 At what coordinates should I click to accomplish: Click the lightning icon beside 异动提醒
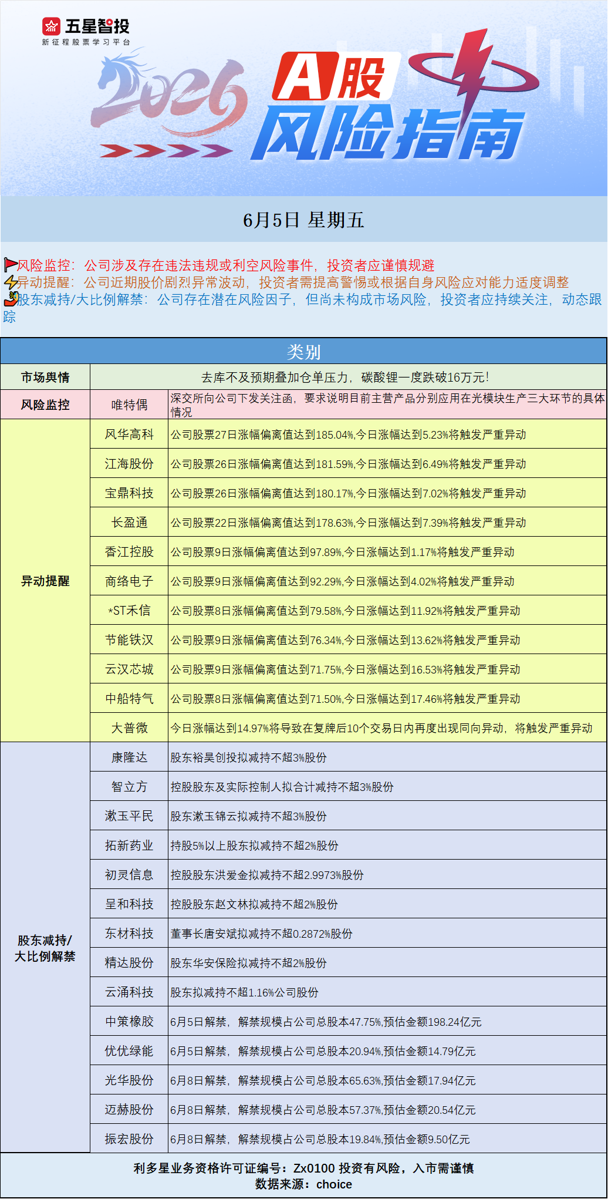point(11,282)
